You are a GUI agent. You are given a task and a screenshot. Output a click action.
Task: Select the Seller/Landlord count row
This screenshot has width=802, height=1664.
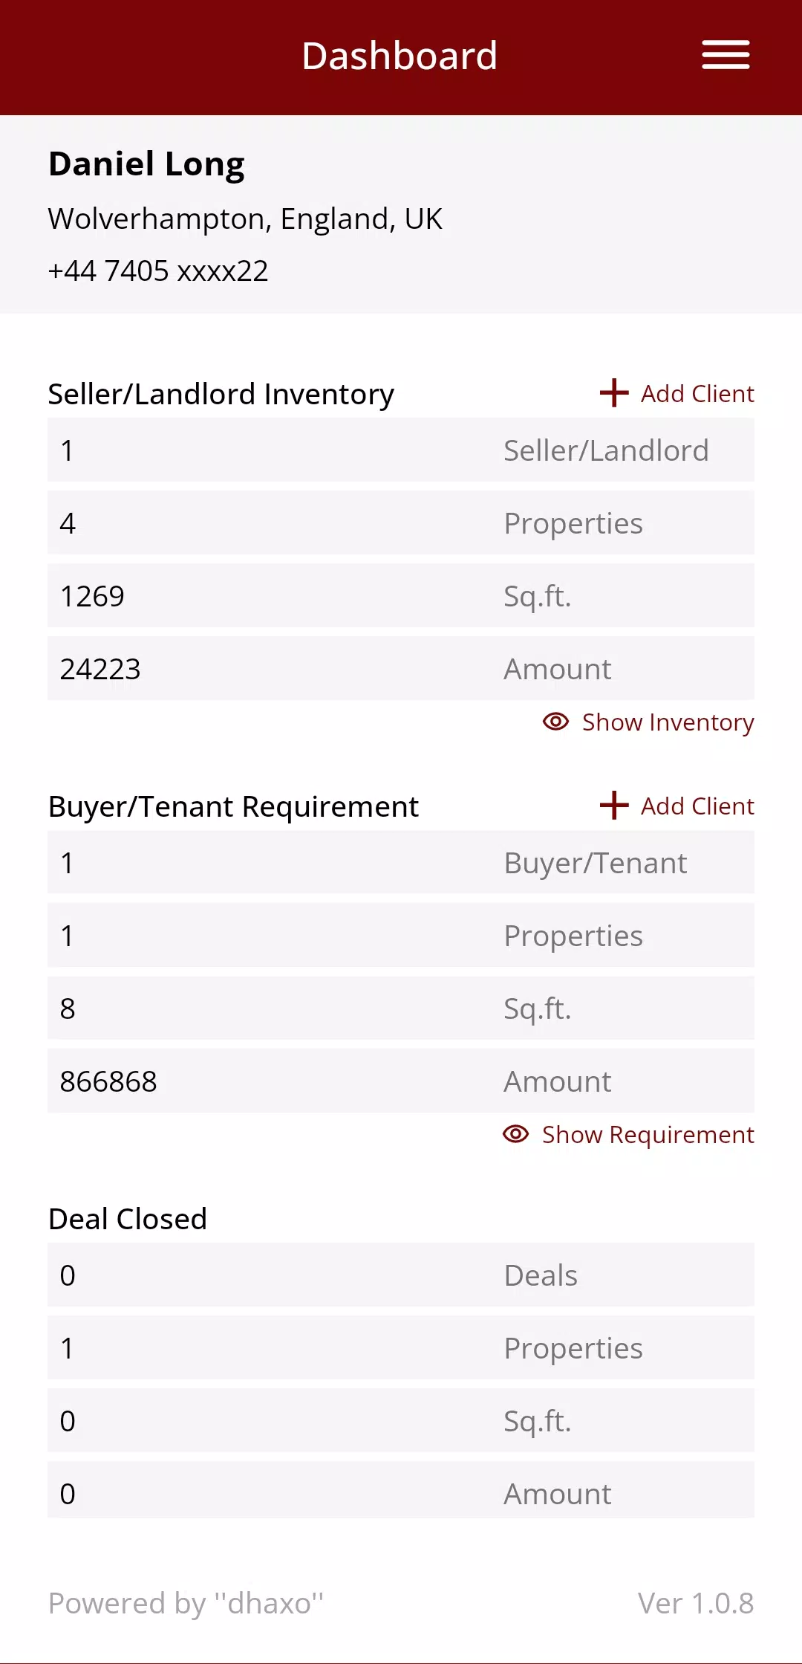(401, 450)
